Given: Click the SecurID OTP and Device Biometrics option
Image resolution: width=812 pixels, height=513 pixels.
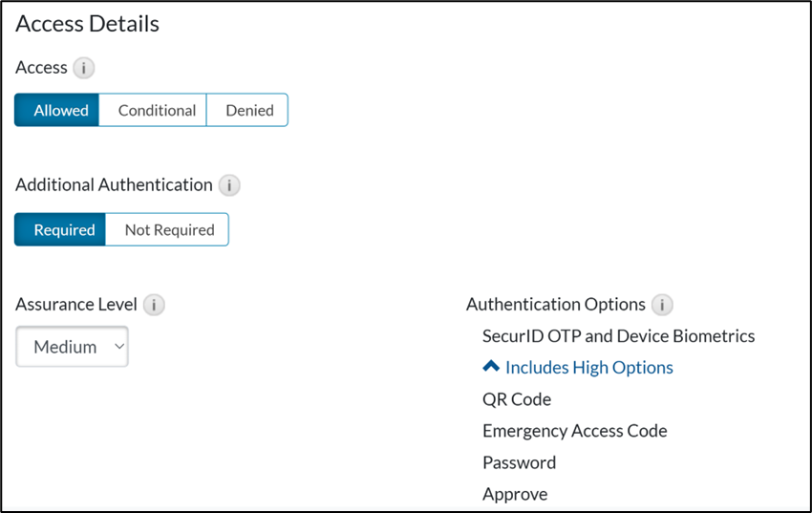Looking at the screenshot, I should pos(618,336).
